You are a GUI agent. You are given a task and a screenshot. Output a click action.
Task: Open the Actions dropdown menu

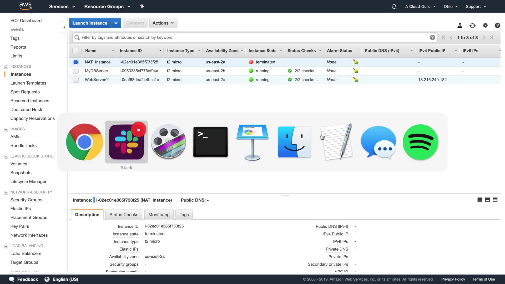pyautogui.click(x=163, y=23)
